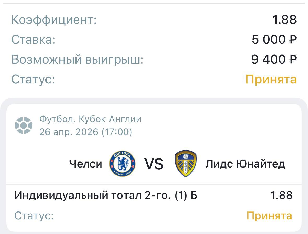Tap the 5 000 ₽ stake amount
308x234 pixels.
274,40
